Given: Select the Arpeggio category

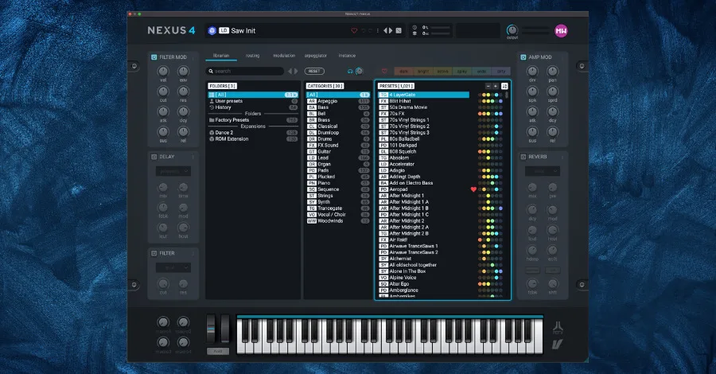Looking at the screenshot, I should tap(338, 101).
